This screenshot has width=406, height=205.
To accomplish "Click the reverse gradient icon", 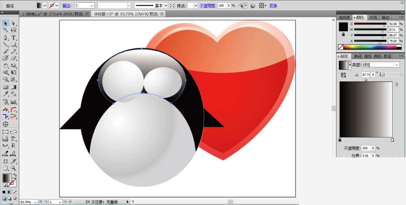I will 343,75.
